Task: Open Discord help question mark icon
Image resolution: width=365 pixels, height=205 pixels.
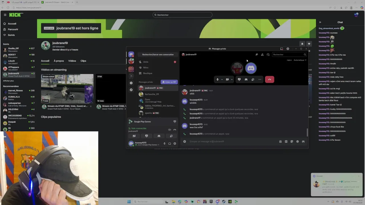Action: [x=288, y=49]
